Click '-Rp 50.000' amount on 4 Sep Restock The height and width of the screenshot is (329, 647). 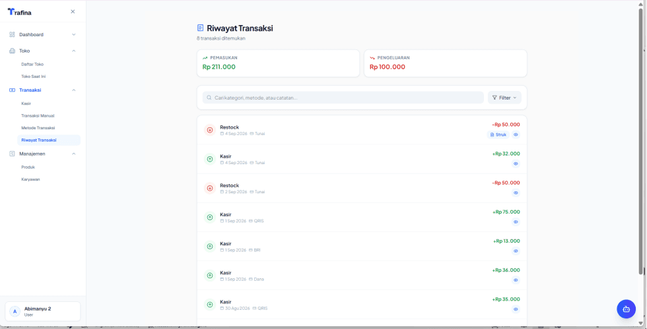(x=506, y=125)
